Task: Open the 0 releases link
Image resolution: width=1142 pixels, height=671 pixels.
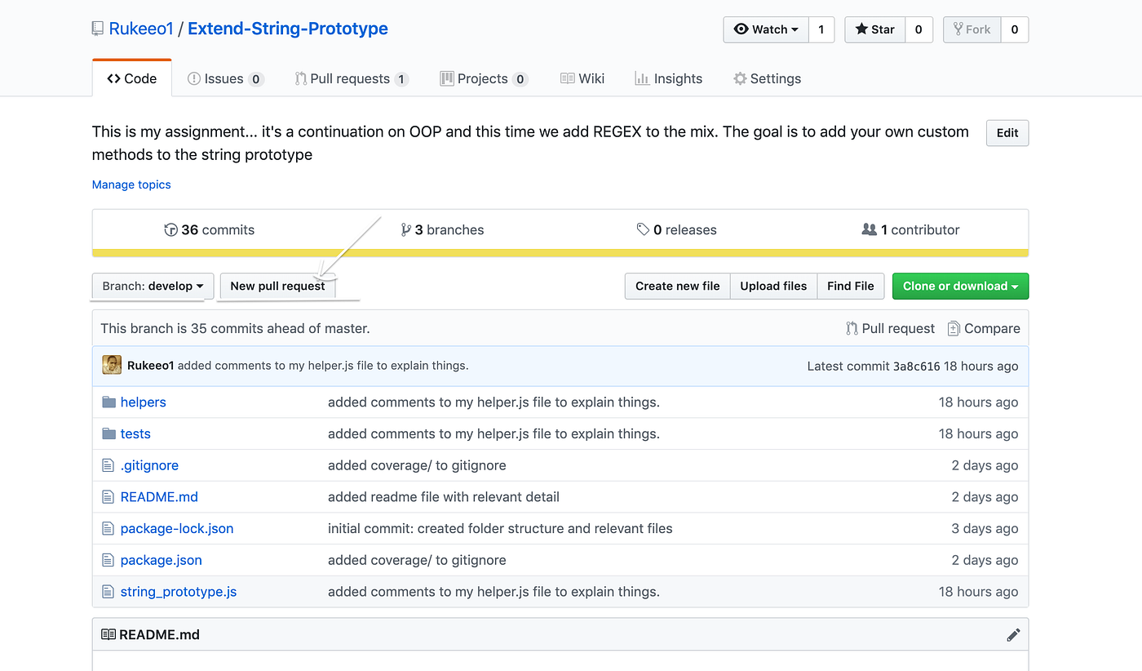Action: point(676,229)
